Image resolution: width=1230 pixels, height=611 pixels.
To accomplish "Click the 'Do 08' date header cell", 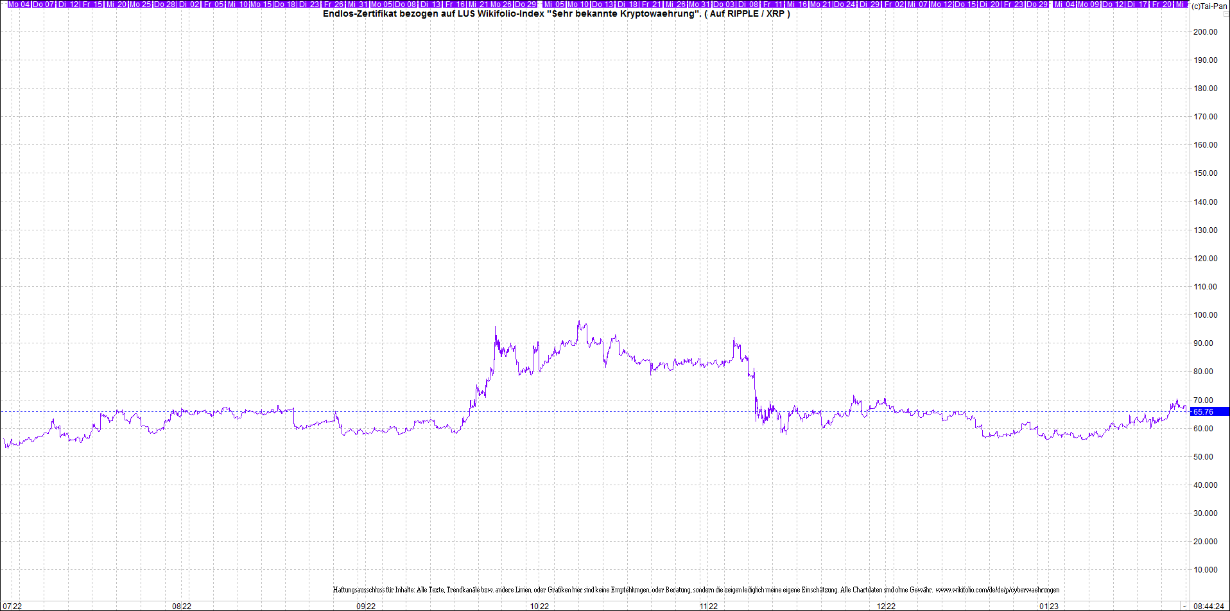I will tap(406, 4).
